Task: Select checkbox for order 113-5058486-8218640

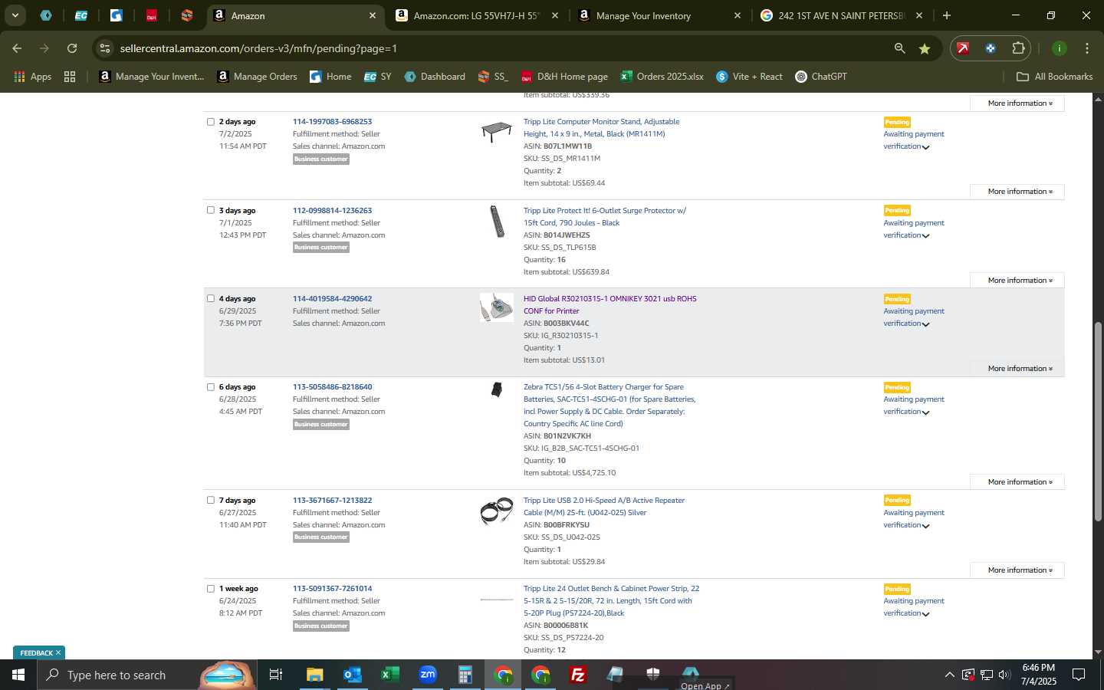Action: (x=211, y=387)
